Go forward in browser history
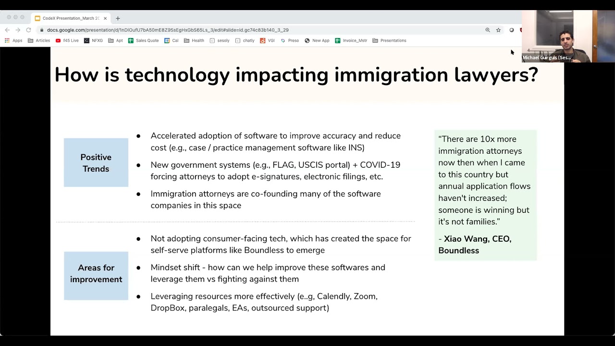The height and width of the screenshot is (346, 615). (18, 30)
